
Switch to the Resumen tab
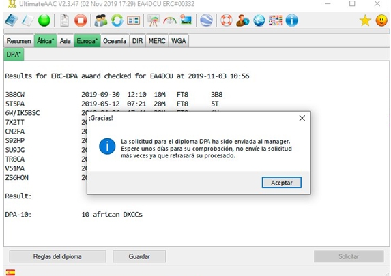[x=18, y=41]
